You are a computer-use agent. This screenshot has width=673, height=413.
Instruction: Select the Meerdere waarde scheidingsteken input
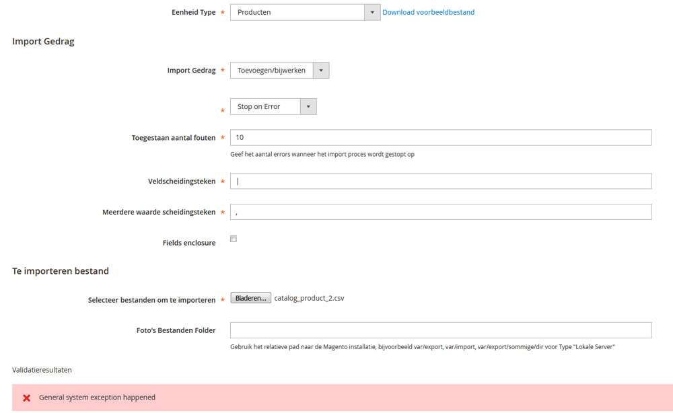(441, 212)
